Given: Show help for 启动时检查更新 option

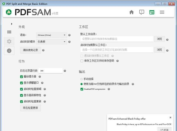Looking at the screenshot, I should pos(45,101).
